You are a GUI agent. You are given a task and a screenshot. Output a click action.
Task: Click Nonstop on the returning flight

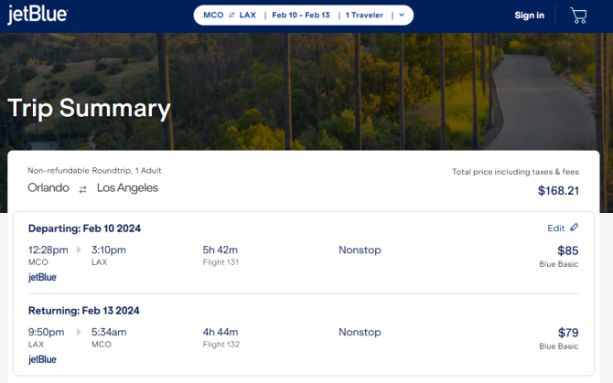(x=360, y=332)
